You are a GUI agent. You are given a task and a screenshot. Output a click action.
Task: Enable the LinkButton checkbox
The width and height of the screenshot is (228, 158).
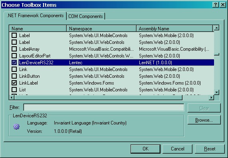tap(14, 76)
